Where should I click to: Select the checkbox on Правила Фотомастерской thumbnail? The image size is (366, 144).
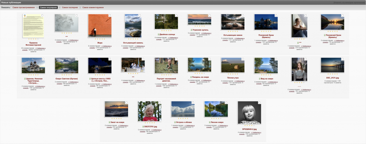pos(42,15)
